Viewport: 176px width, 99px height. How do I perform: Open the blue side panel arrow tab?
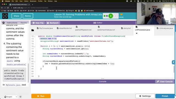[x=174, y=62]
